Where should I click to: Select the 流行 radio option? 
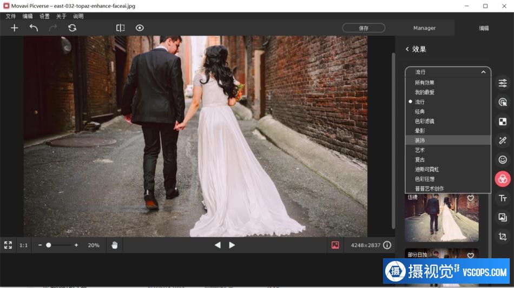tap(448, 102)
